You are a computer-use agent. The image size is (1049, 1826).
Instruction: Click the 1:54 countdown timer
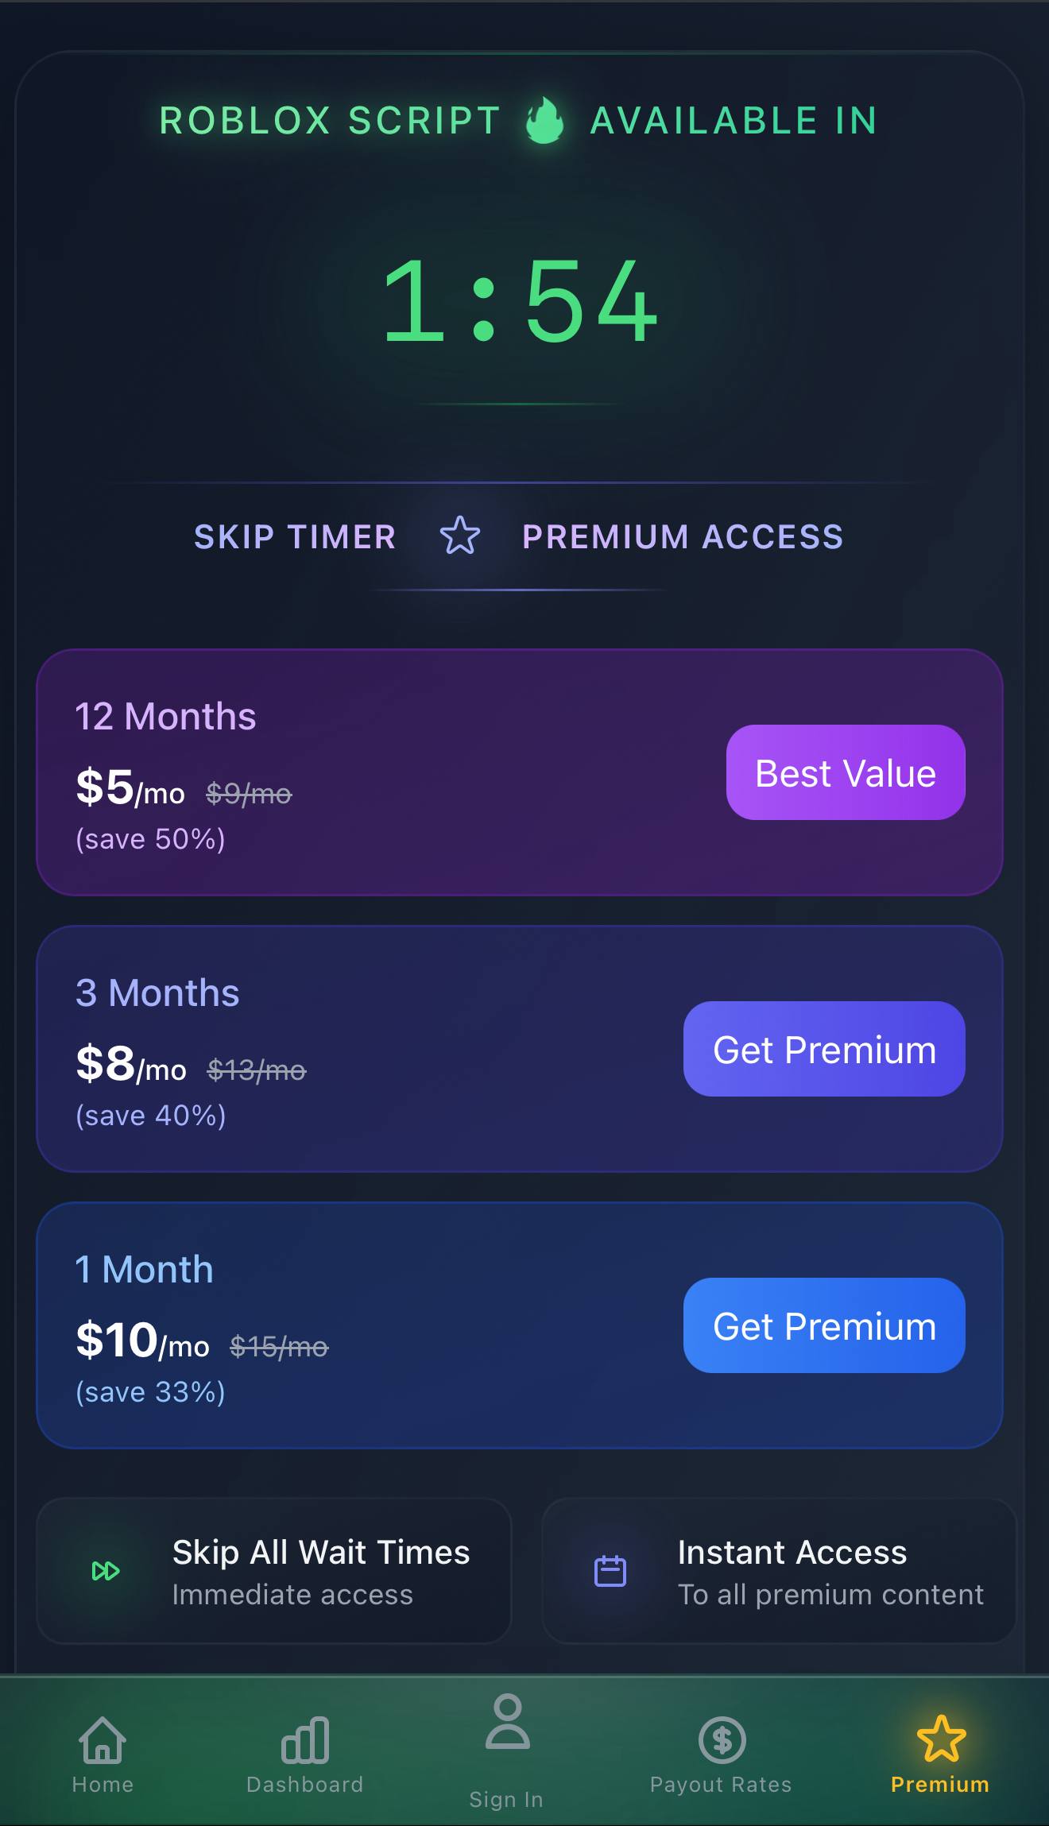click(x=521, y=301)
